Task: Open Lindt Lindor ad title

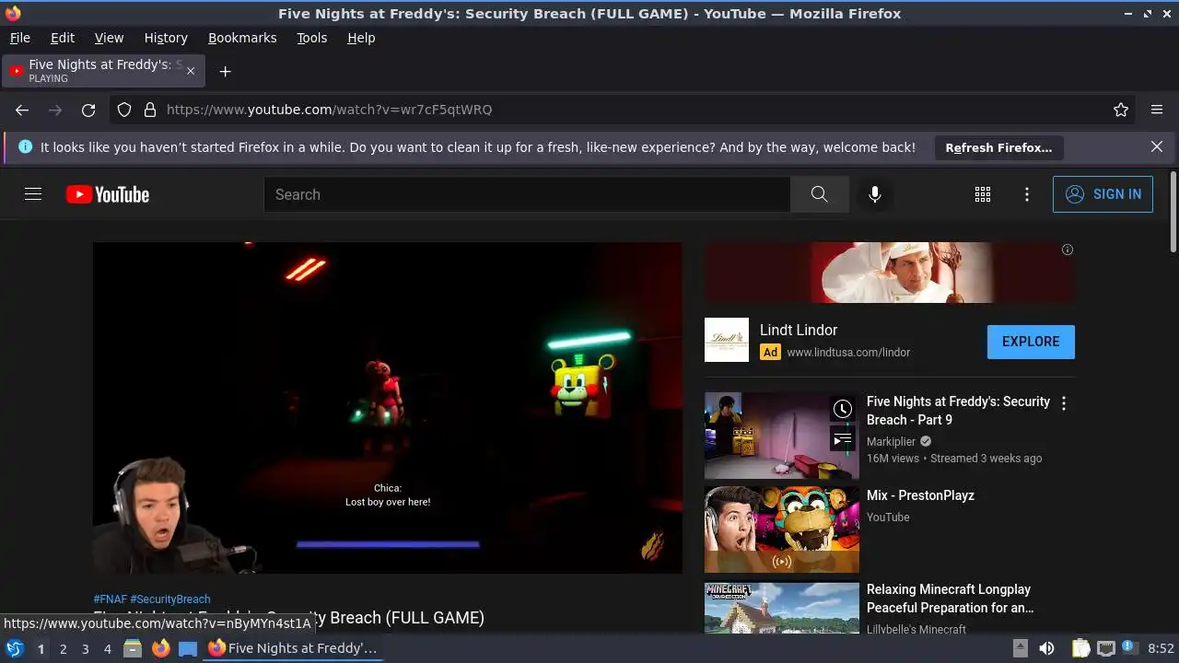Action: point(799,330)
